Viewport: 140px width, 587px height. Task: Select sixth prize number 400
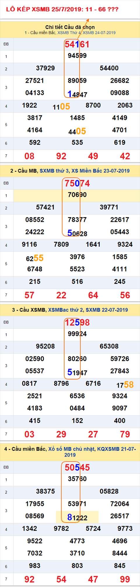pos(120,421)
